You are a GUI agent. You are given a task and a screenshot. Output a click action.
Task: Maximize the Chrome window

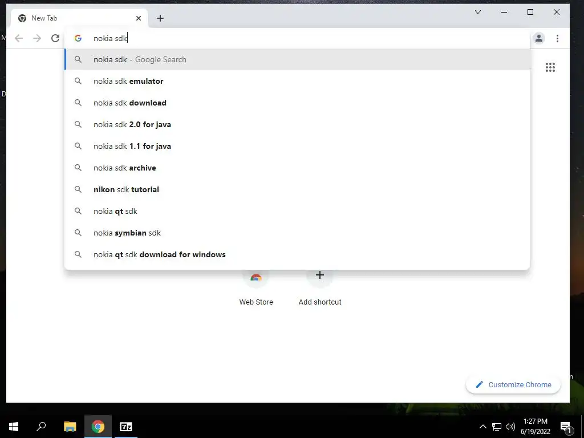pos(530,12)
